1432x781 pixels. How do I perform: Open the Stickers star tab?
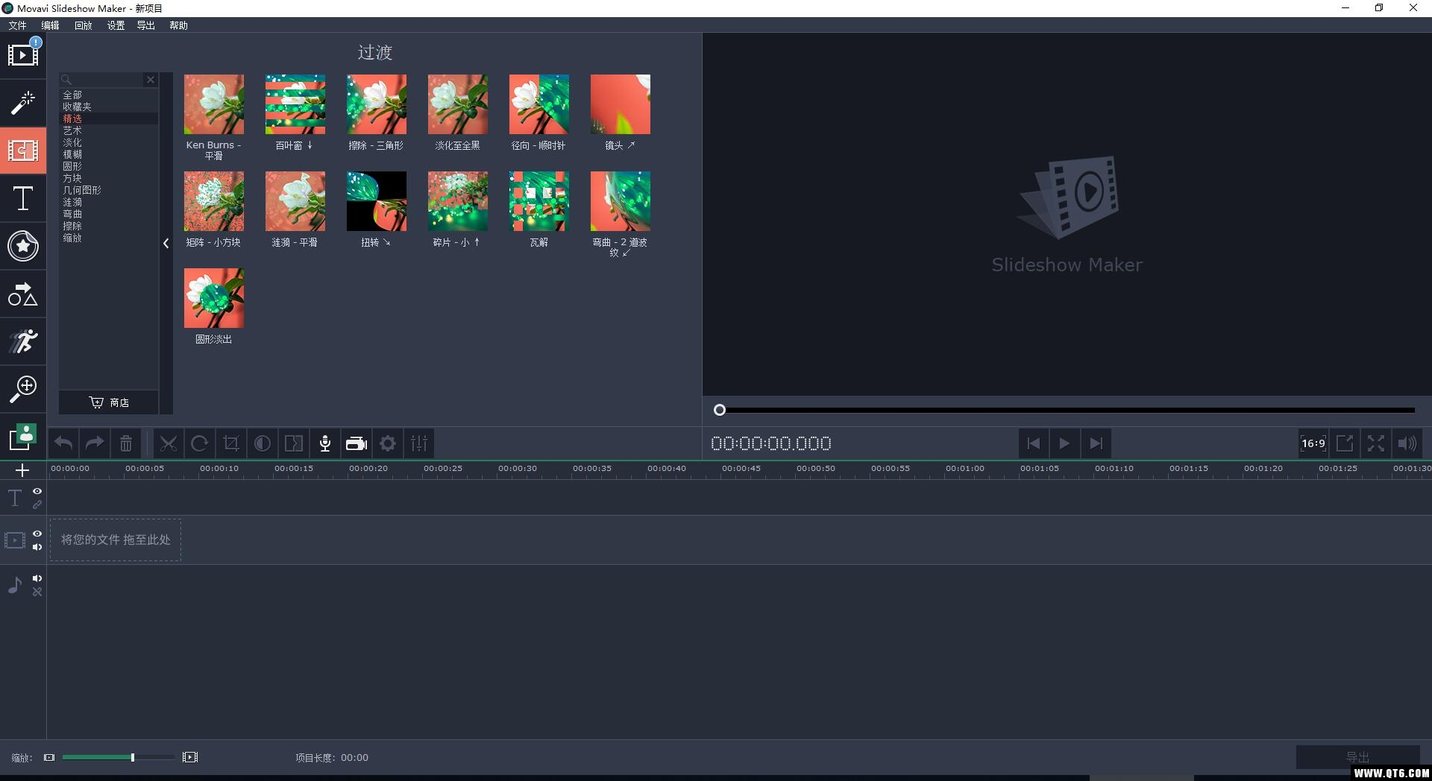coord(23,246)
